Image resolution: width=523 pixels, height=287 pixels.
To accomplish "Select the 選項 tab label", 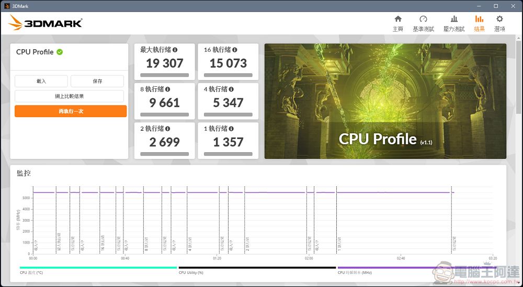I will (499, 29).
